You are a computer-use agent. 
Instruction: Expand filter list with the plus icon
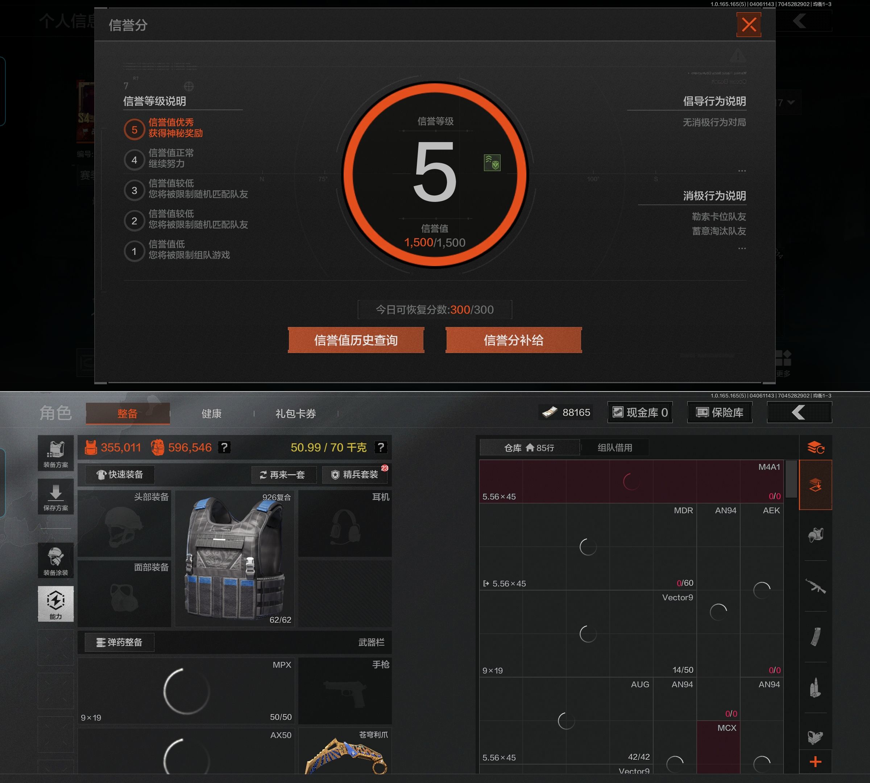815,762
